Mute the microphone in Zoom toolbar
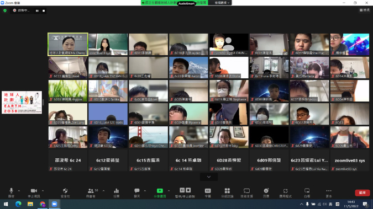This screenshot has height=209, width=373. (11, 192)
